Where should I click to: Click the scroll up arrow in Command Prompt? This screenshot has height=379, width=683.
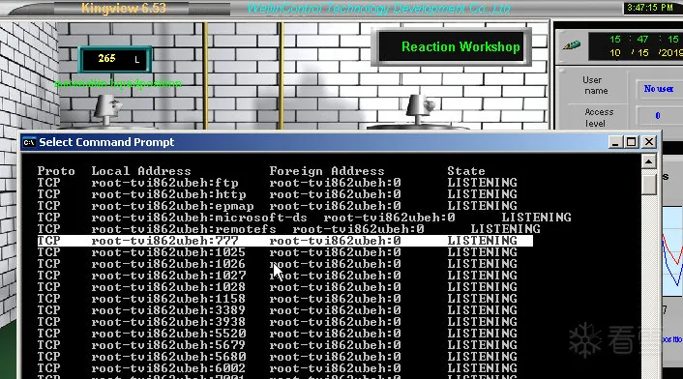pyautogui.click(x=648, y=161)
